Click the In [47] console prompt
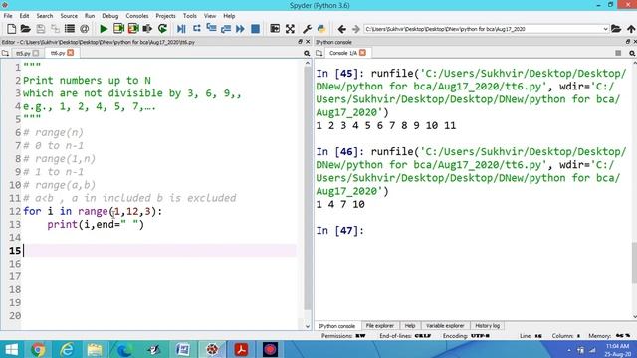Image resolution: width=637 pixels, height=358 pixels. point(340,230)
